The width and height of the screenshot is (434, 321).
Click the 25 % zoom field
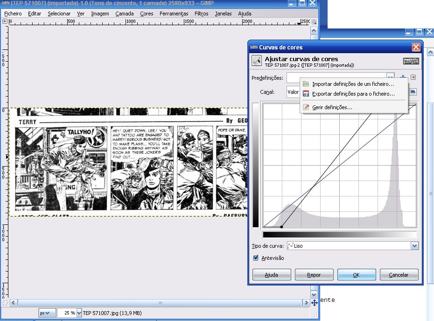click(67, 313)
